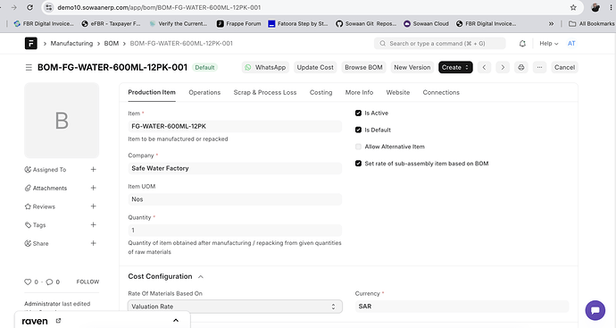
Task: Show more bookmarks double chevron
Action: [x=551, y=24]
